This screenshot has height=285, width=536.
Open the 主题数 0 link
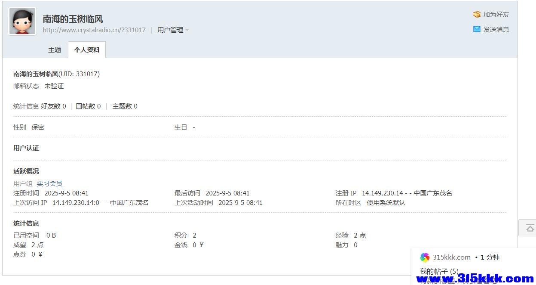pyautogui.click(x=125, y=106)
